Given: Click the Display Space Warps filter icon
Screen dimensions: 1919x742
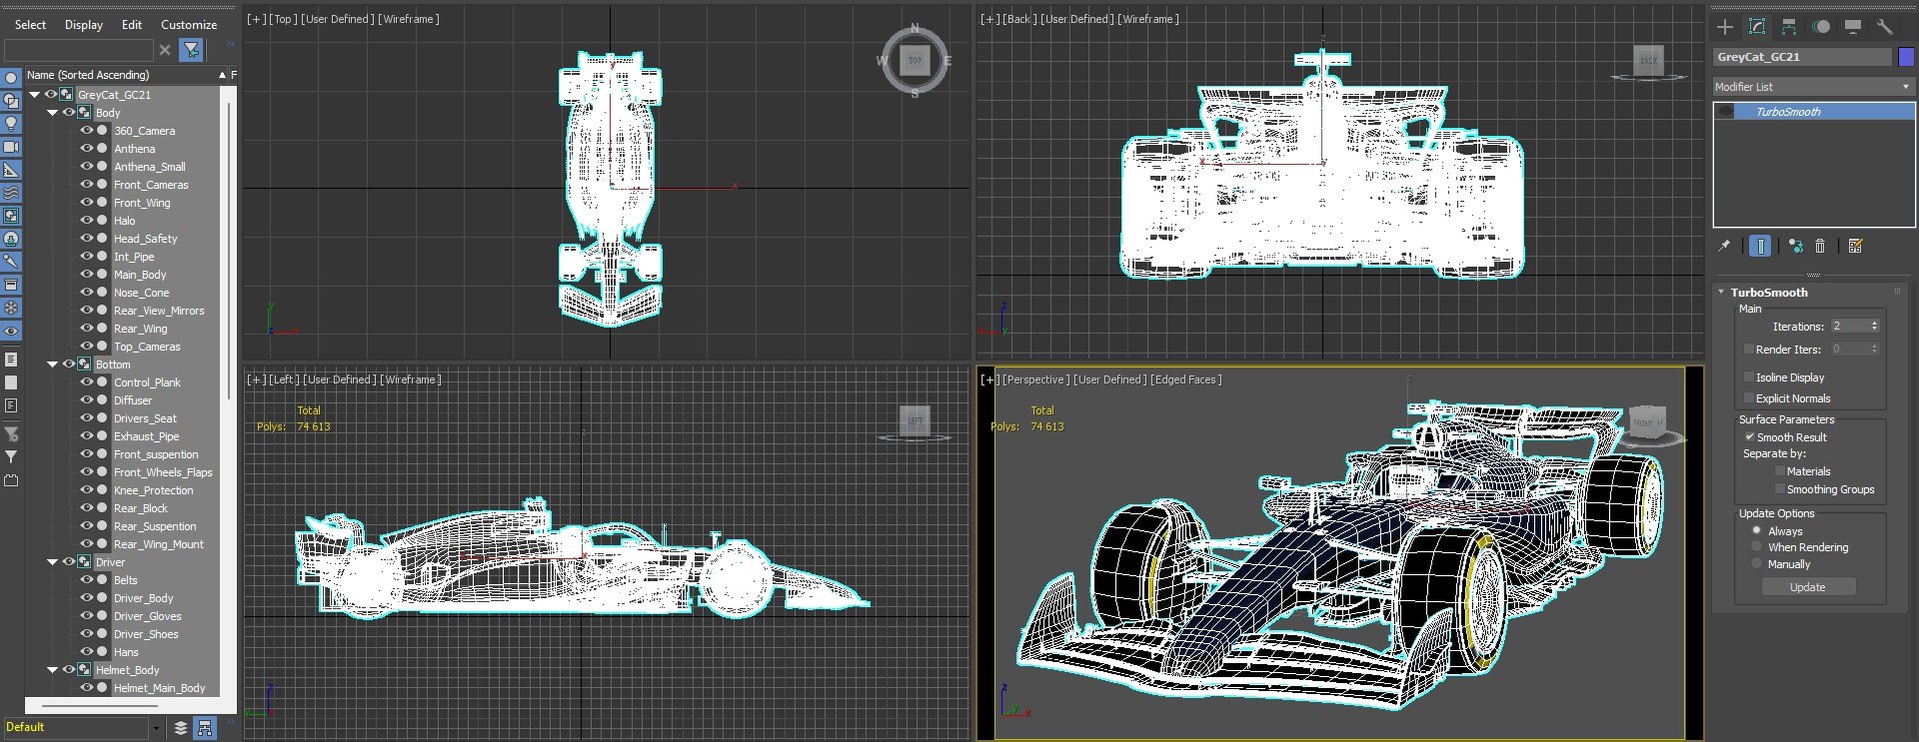Looking at the screenshot, I should coord(11,193).
